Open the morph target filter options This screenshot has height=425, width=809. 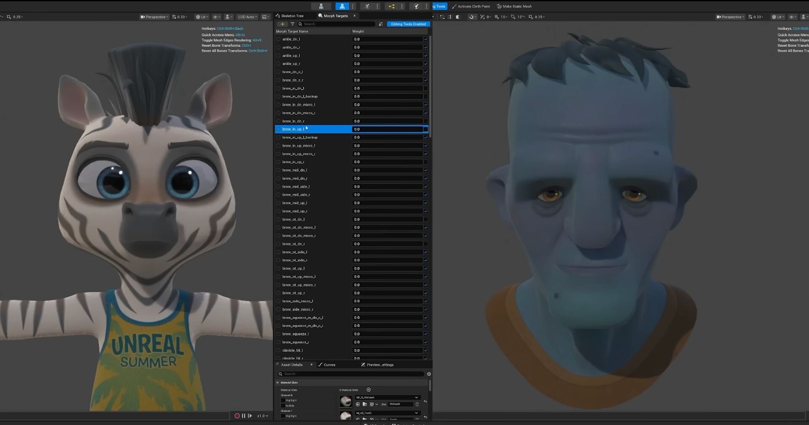[x=292, y=24]
